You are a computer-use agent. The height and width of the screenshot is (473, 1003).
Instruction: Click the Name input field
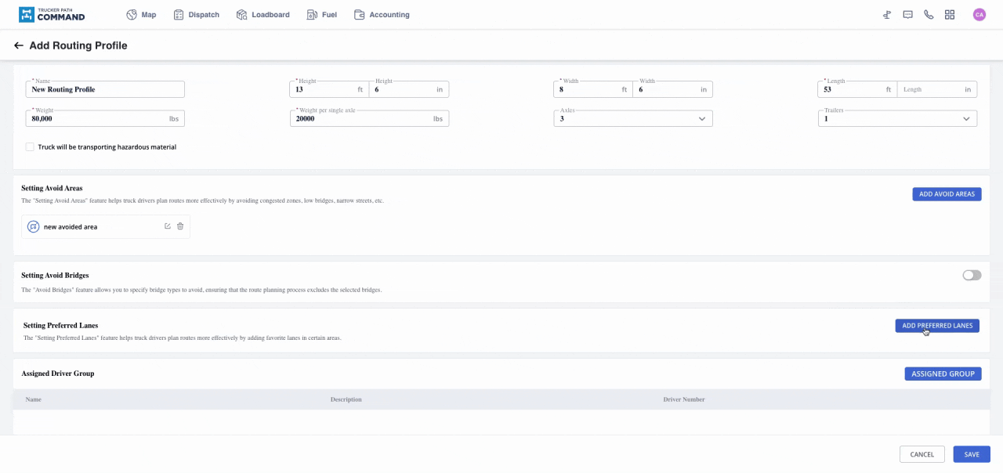coord(105,89)
